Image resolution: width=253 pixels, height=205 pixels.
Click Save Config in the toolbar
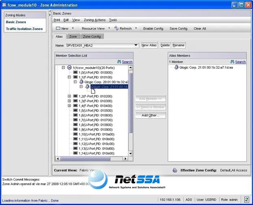click(178, 28)
